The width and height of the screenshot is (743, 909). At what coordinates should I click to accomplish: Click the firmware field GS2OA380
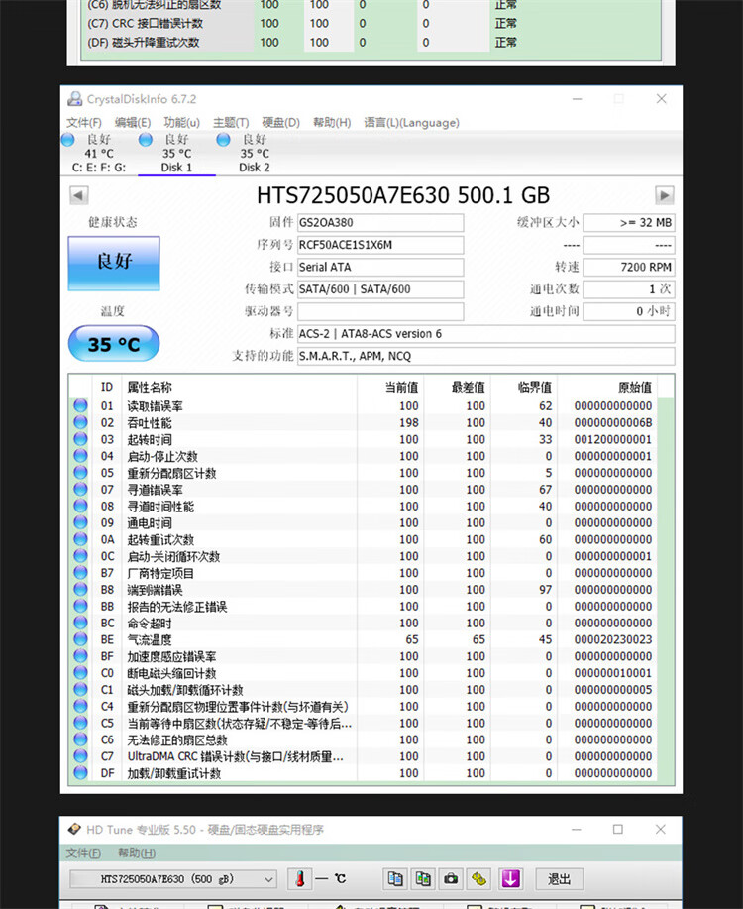tap(380, 223)
